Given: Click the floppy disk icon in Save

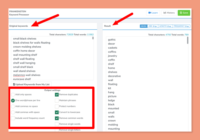Looking at the screenshot, I should 181,13.
